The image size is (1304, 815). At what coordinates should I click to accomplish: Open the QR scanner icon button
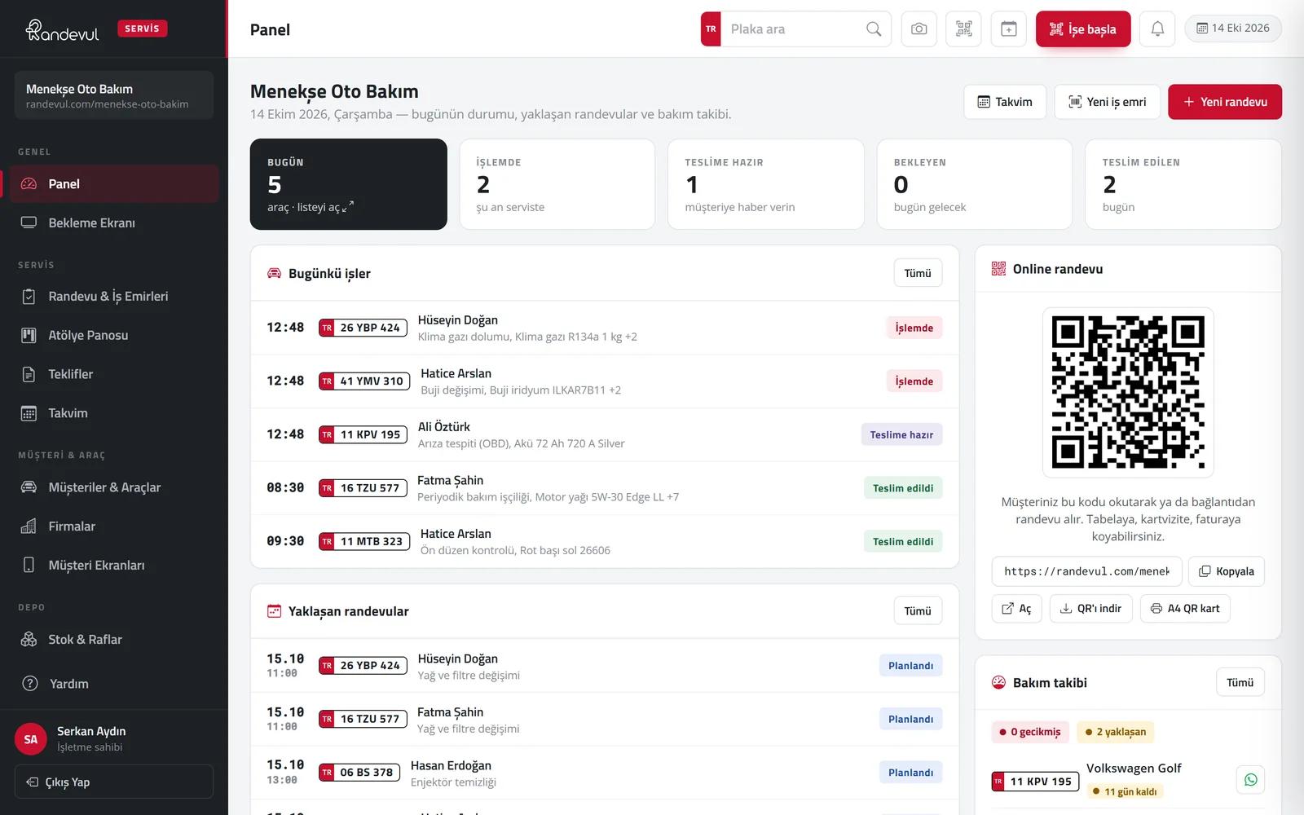coord(963,29)
